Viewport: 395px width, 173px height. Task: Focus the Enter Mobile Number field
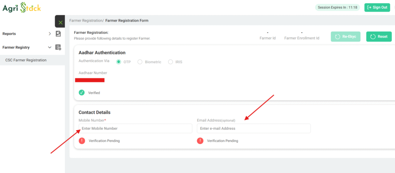coord(135,128)
